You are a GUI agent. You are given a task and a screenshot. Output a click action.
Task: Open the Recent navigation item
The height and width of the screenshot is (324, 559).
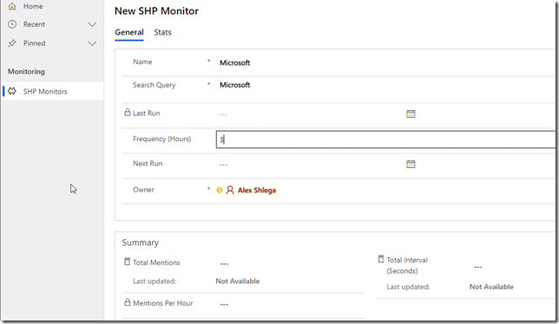(34, 24)
